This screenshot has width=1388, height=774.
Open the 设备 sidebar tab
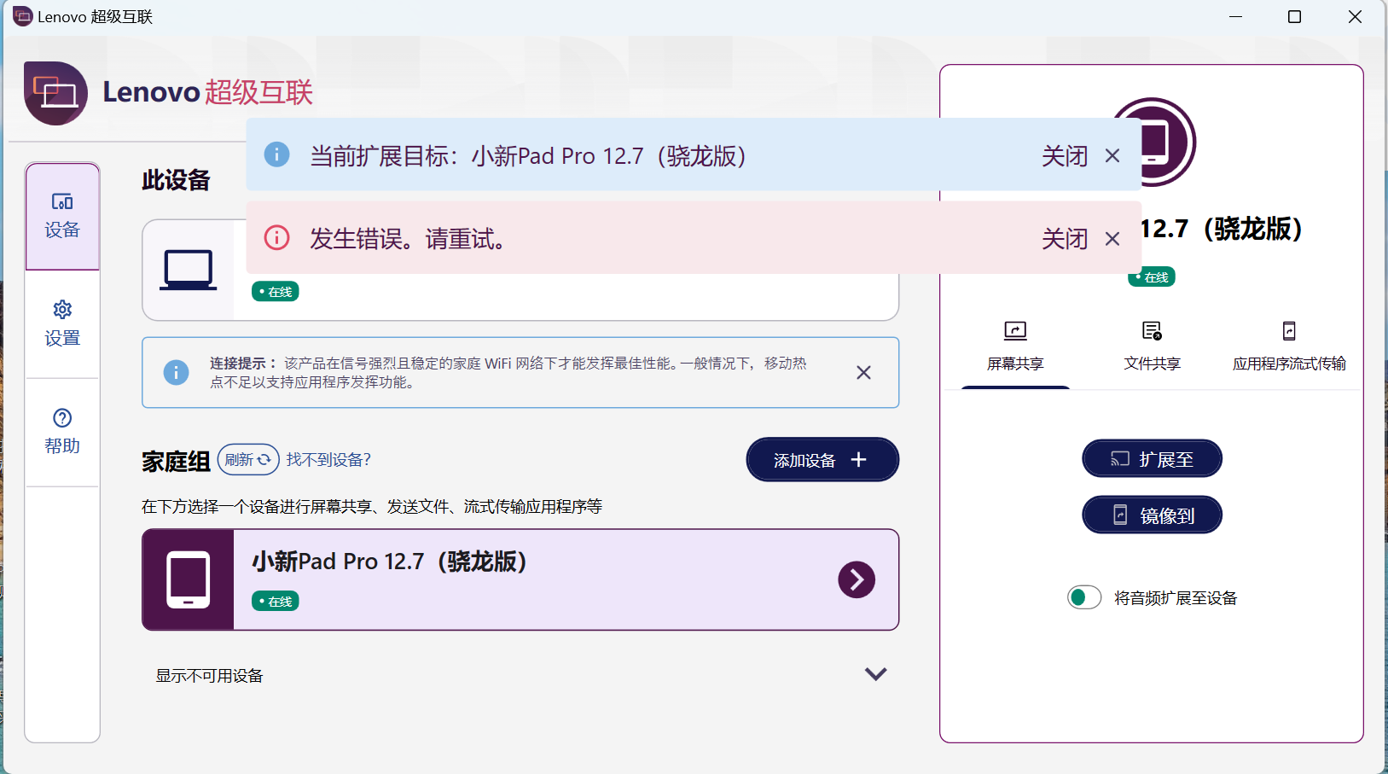(62, 216)
